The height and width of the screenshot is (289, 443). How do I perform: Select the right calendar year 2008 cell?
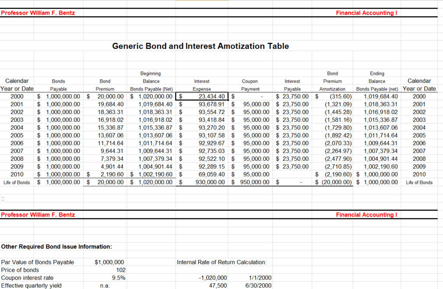[419, 159]
